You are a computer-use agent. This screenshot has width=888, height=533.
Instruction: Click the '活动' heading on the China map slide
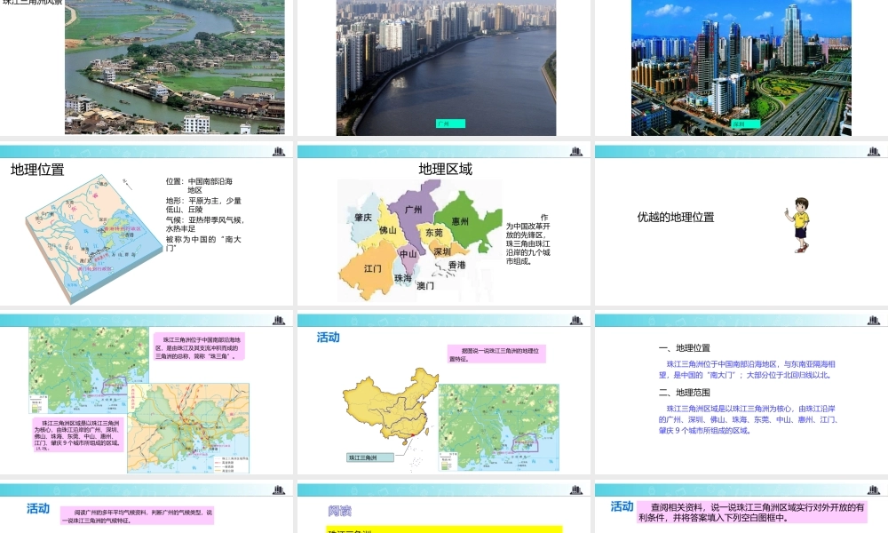[328, 338]
